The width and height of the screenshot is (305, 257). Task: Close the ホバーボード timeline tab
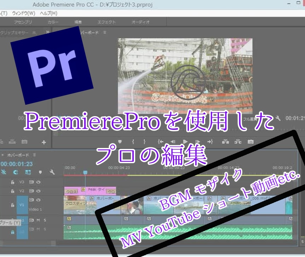point(3,155)
